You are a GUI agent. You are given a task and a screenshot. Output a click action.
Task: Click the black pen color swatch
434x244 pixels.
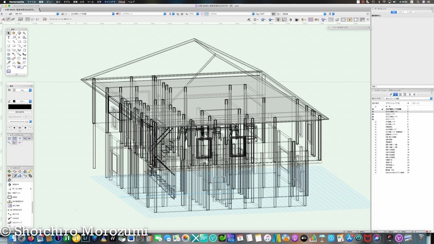tap(20, 107)
